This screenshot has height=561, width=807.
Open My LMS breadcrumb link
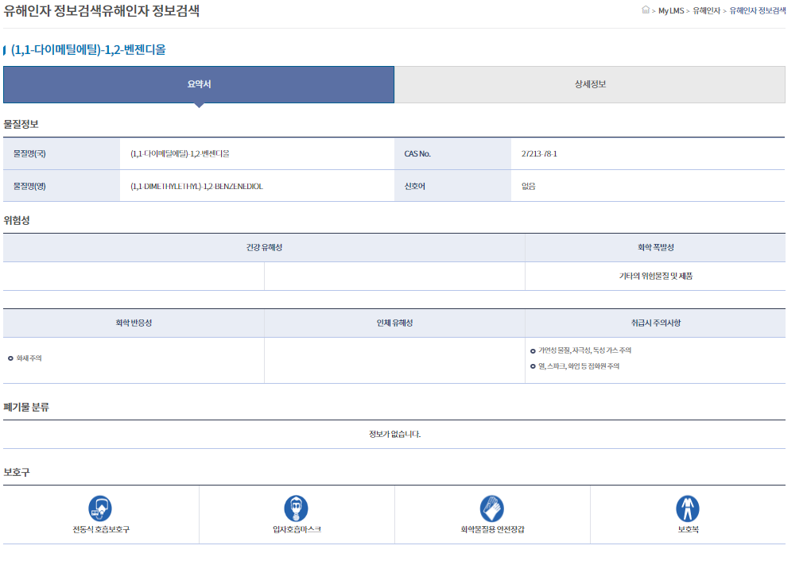(x=671, y=11)
